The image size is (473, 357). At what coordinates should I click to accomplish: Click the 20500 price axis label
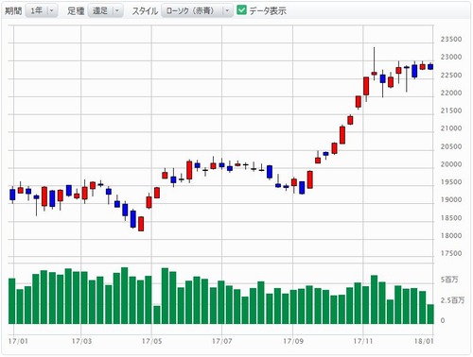tap(451, 146)
